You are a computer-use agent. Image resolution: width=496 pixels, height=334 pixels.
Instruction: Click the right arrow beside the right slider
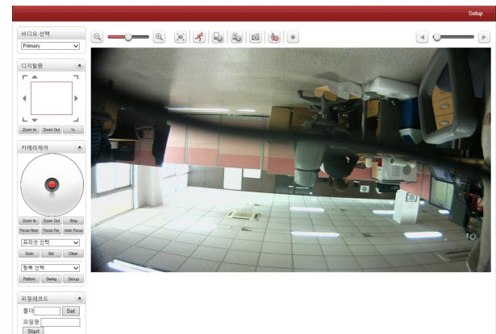click(x=484, y=37)
